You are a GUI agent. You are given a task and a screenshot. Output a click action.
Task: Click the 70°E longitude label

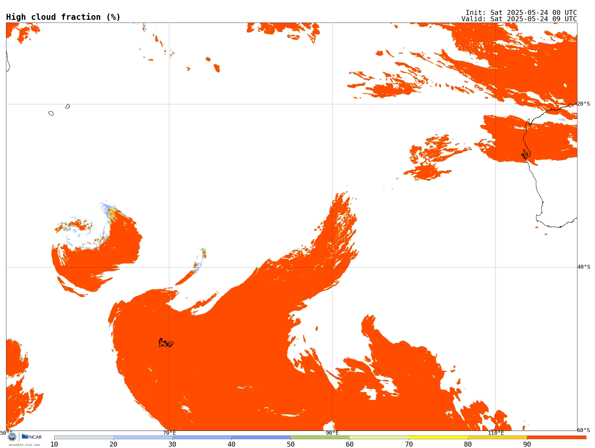tap(169, 433)
